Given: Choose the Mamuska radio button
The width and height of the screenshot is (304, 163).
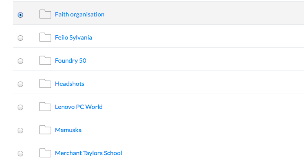Looking at the screenshot, I should click(x=20, y=130).
